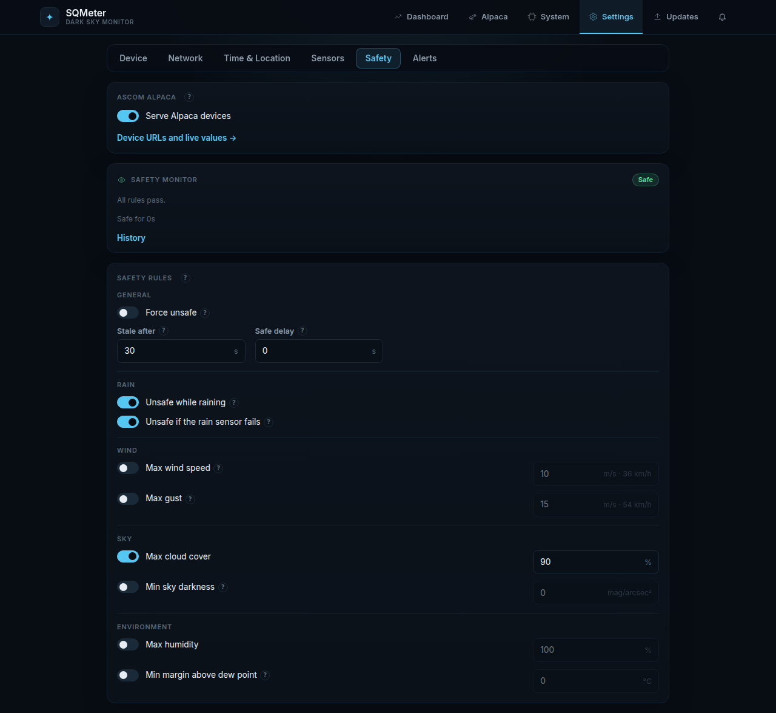Screen dimensions: 776x713
Task: Show help for Force unsafe
Action: click(205, 313)
